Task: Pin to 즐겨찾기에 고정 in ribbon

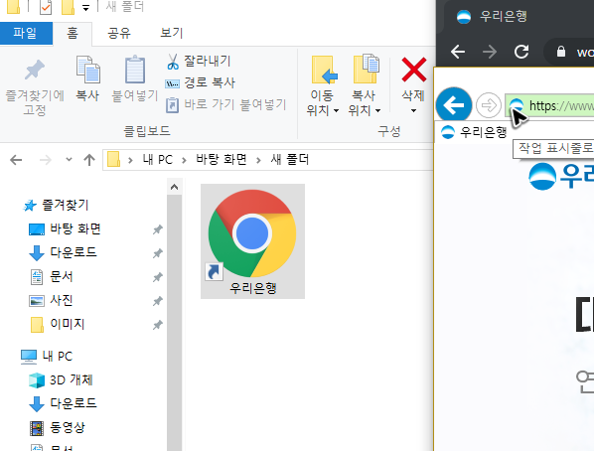Action: tap(35, 87)
